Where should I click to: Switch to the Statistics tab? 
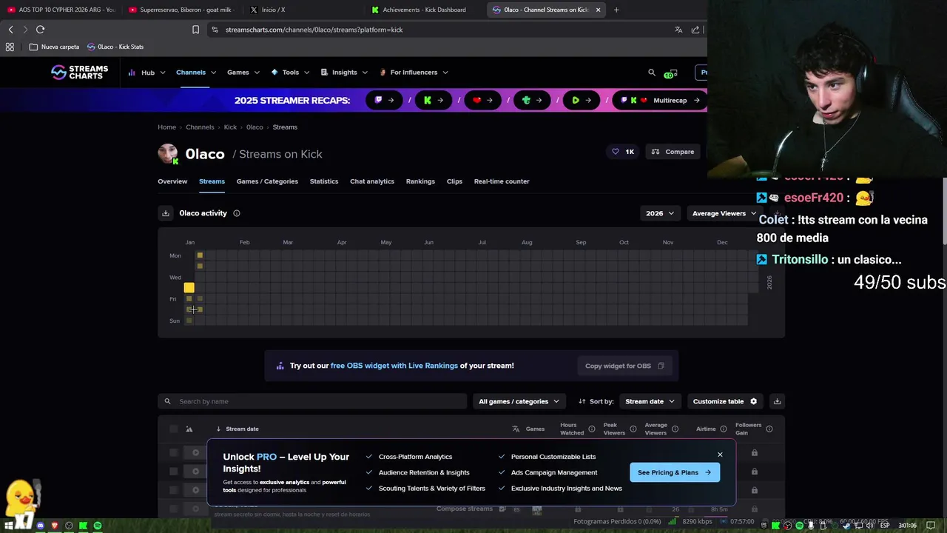[324, 181]
